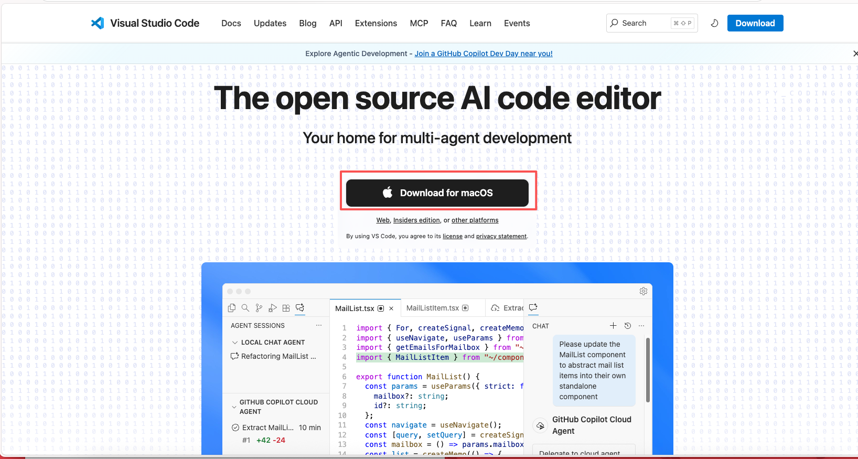Open the Extensions icon in the demo activity bar

coord(286,308)
